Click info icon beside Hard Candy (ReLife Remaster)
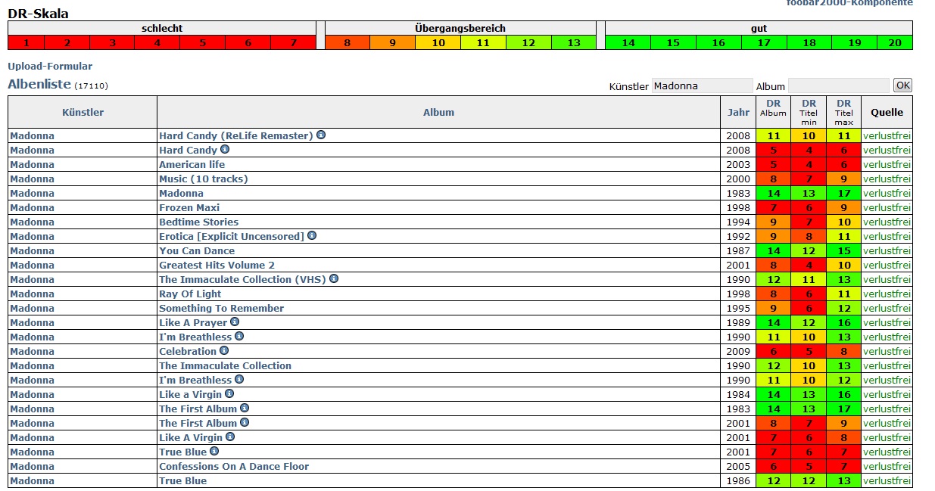This screenshot has width=935, height=491. (x=321, y=135)
